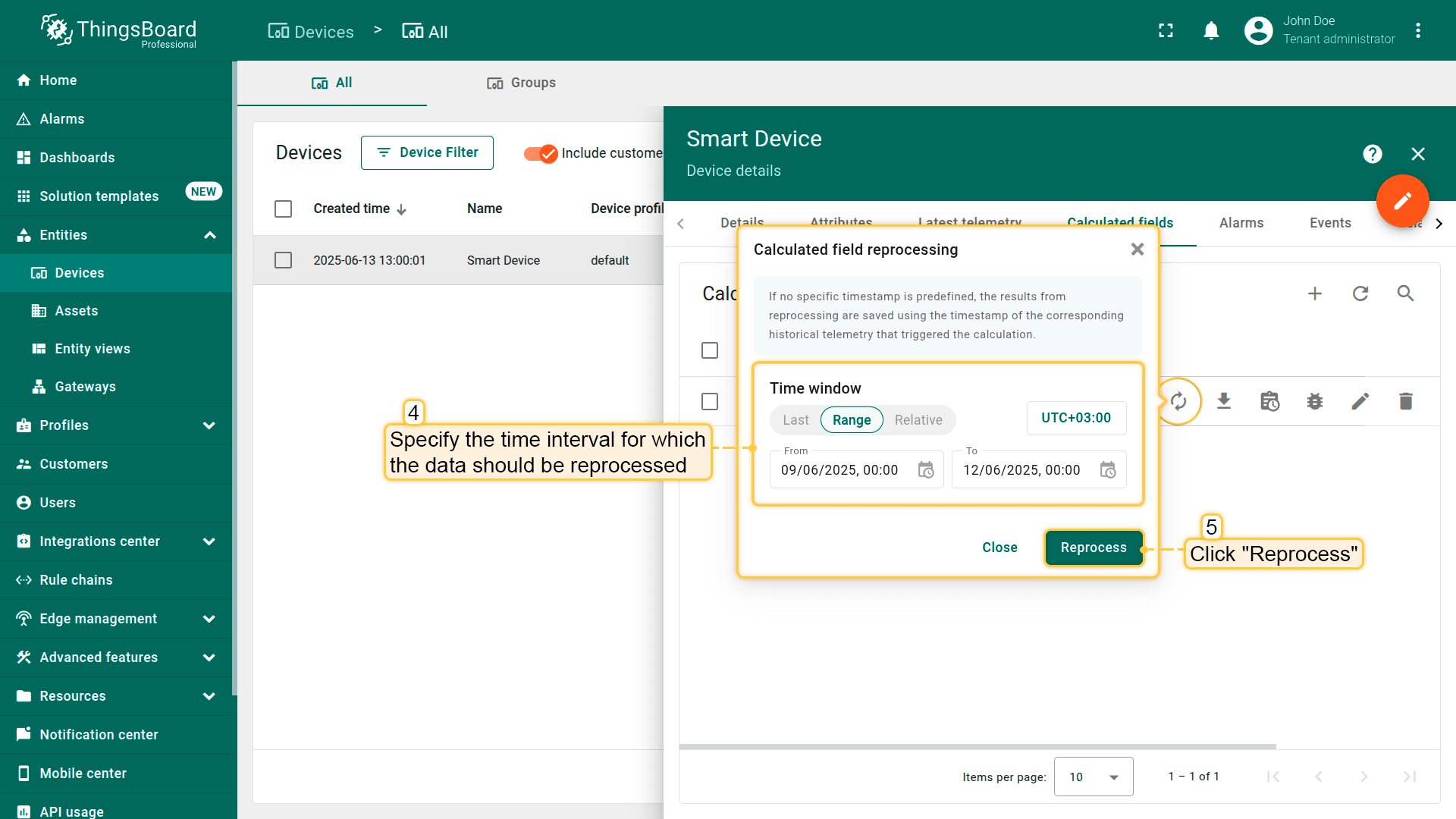Open the Groups tab
The height and width of the screenshot is (819, 1456).
coord(522,83)
